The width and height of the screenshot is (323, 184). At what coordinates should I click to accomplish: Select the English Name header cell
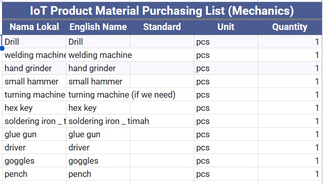tap(98, 27)
